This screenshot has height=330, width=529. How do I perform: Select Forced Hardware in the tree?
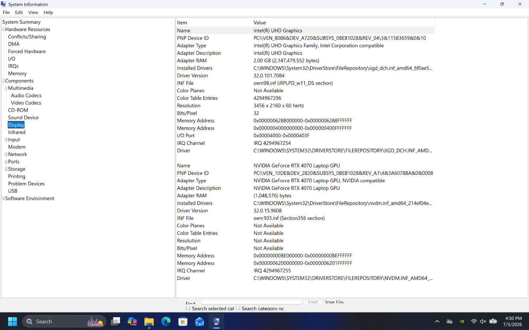(27, 51)
